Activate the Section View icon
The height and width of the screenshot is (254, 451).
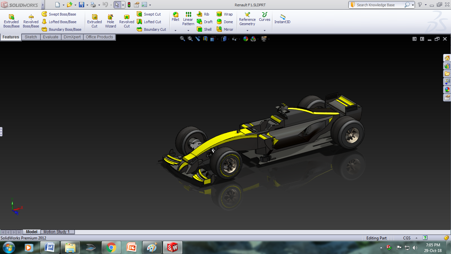(205, 39)
